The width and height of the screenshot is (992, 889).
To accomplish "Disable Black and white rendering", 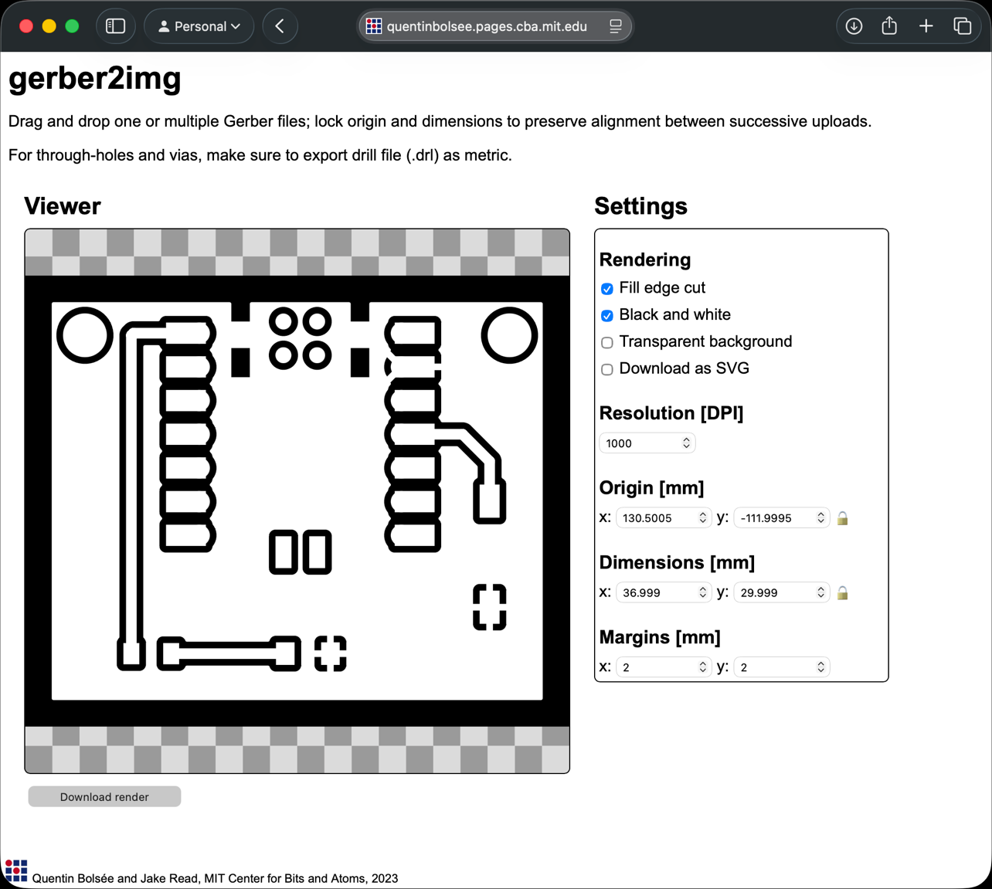I will pos(607,316).
